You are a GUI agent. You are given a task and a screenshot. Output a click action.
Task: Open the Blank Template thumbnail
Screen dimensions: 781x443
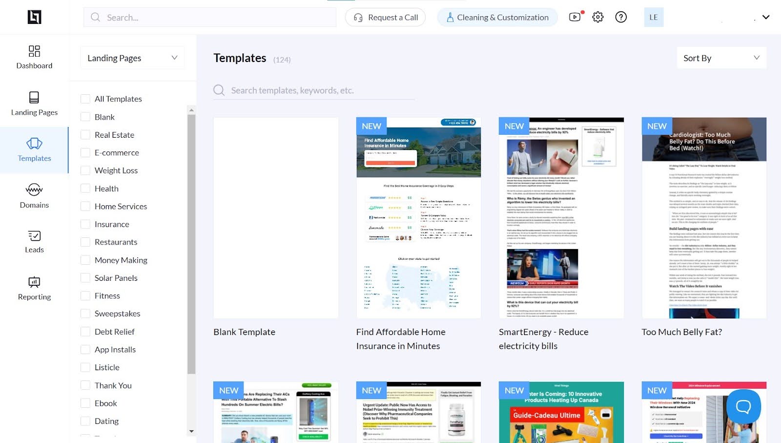coord(276,218)
